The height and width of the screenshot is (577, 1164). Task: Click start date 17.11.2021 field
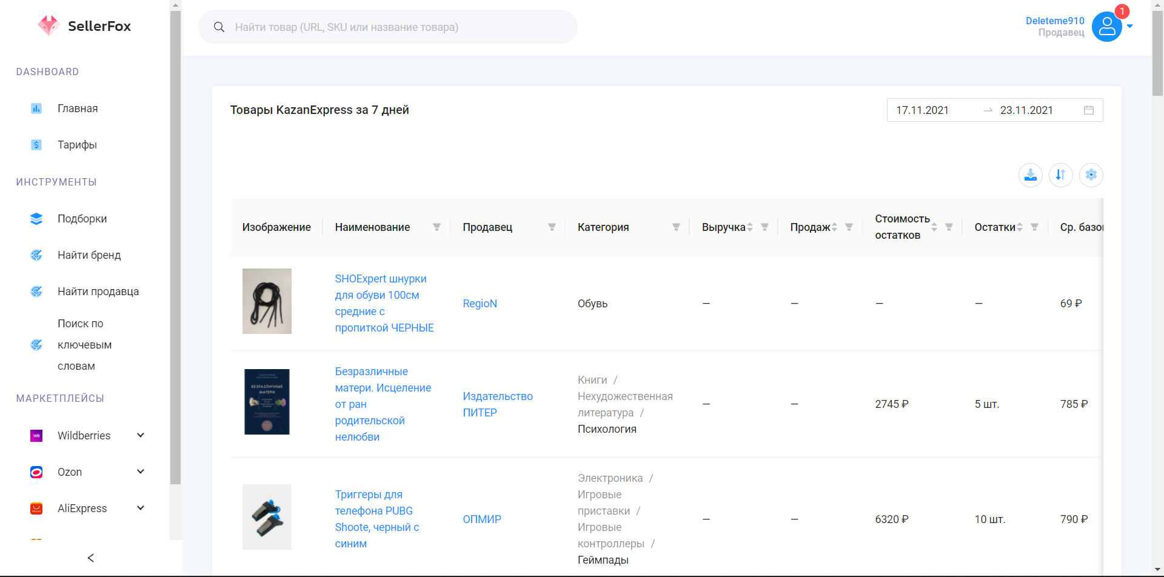point(922,110)
